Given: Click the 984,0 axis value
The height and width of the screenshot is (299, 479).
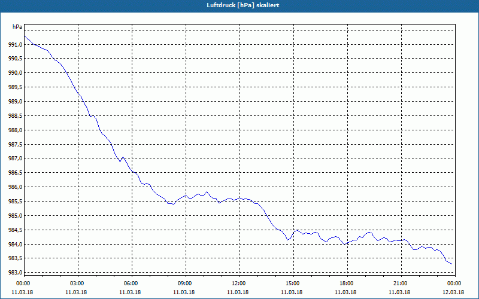Looking at the screenshot, I should point(16,245).
